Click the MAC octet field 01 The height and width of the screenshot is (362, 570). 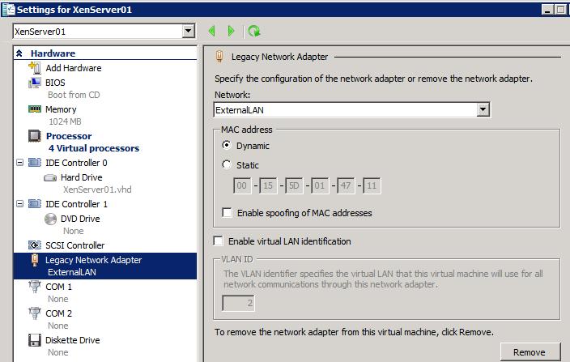[320, 185]
